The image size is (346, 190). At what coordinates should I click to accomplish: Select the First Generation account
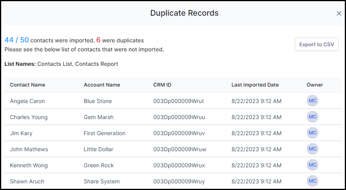click(105, 133)
